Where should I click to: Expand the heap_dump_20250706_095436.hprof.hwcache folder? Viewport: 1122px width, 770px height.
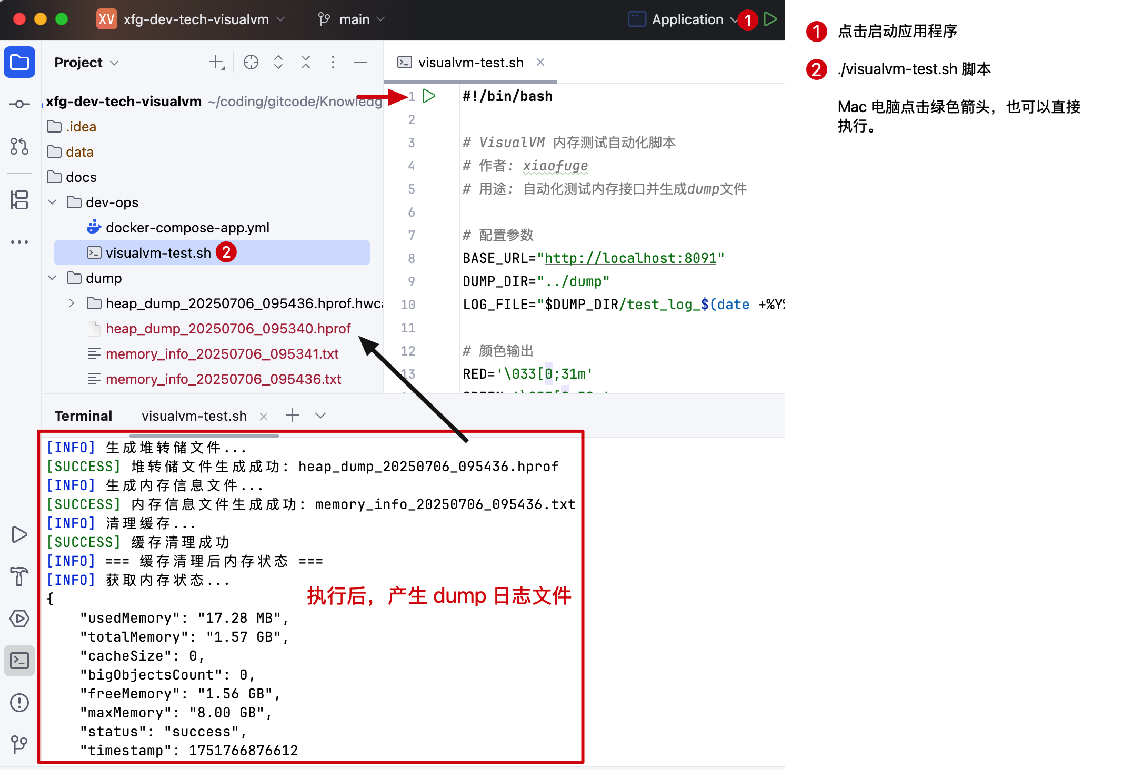coord(72,303)
